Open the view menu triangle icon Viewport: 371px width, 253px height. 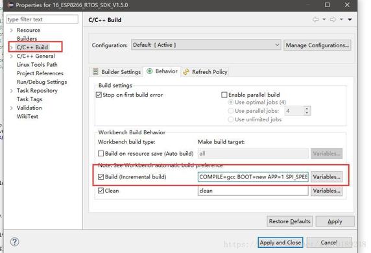click(x=350, y=19)
